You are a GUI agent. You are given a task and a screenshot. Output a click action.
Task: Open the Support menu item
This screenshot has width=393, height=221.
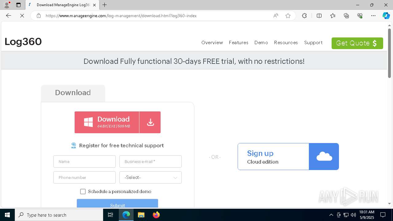(x=313, y=43)
